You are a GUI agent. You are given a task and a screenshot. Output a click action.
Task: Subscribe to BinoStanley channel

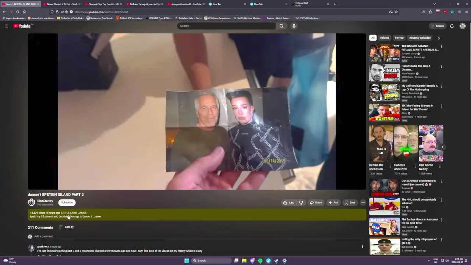pos(67,202)
